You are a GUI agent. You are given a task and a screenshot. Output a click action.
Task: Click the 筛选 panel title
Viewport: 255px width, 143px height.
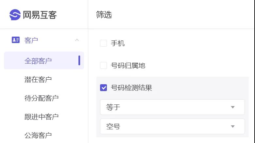coord(104,14)
